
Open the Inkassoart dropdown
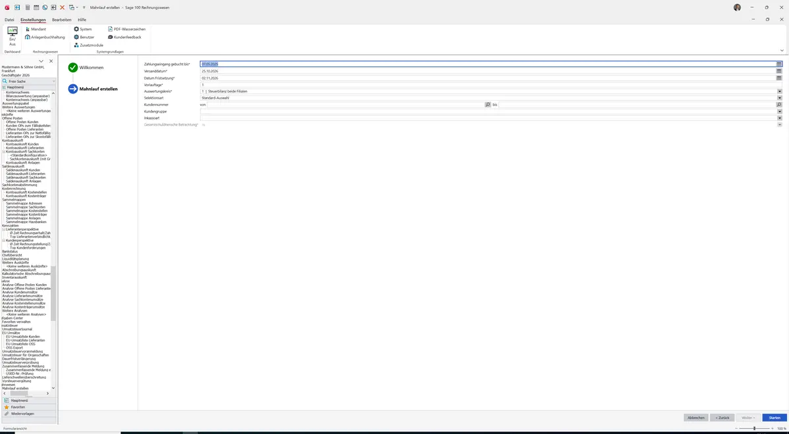pos(779,118)
